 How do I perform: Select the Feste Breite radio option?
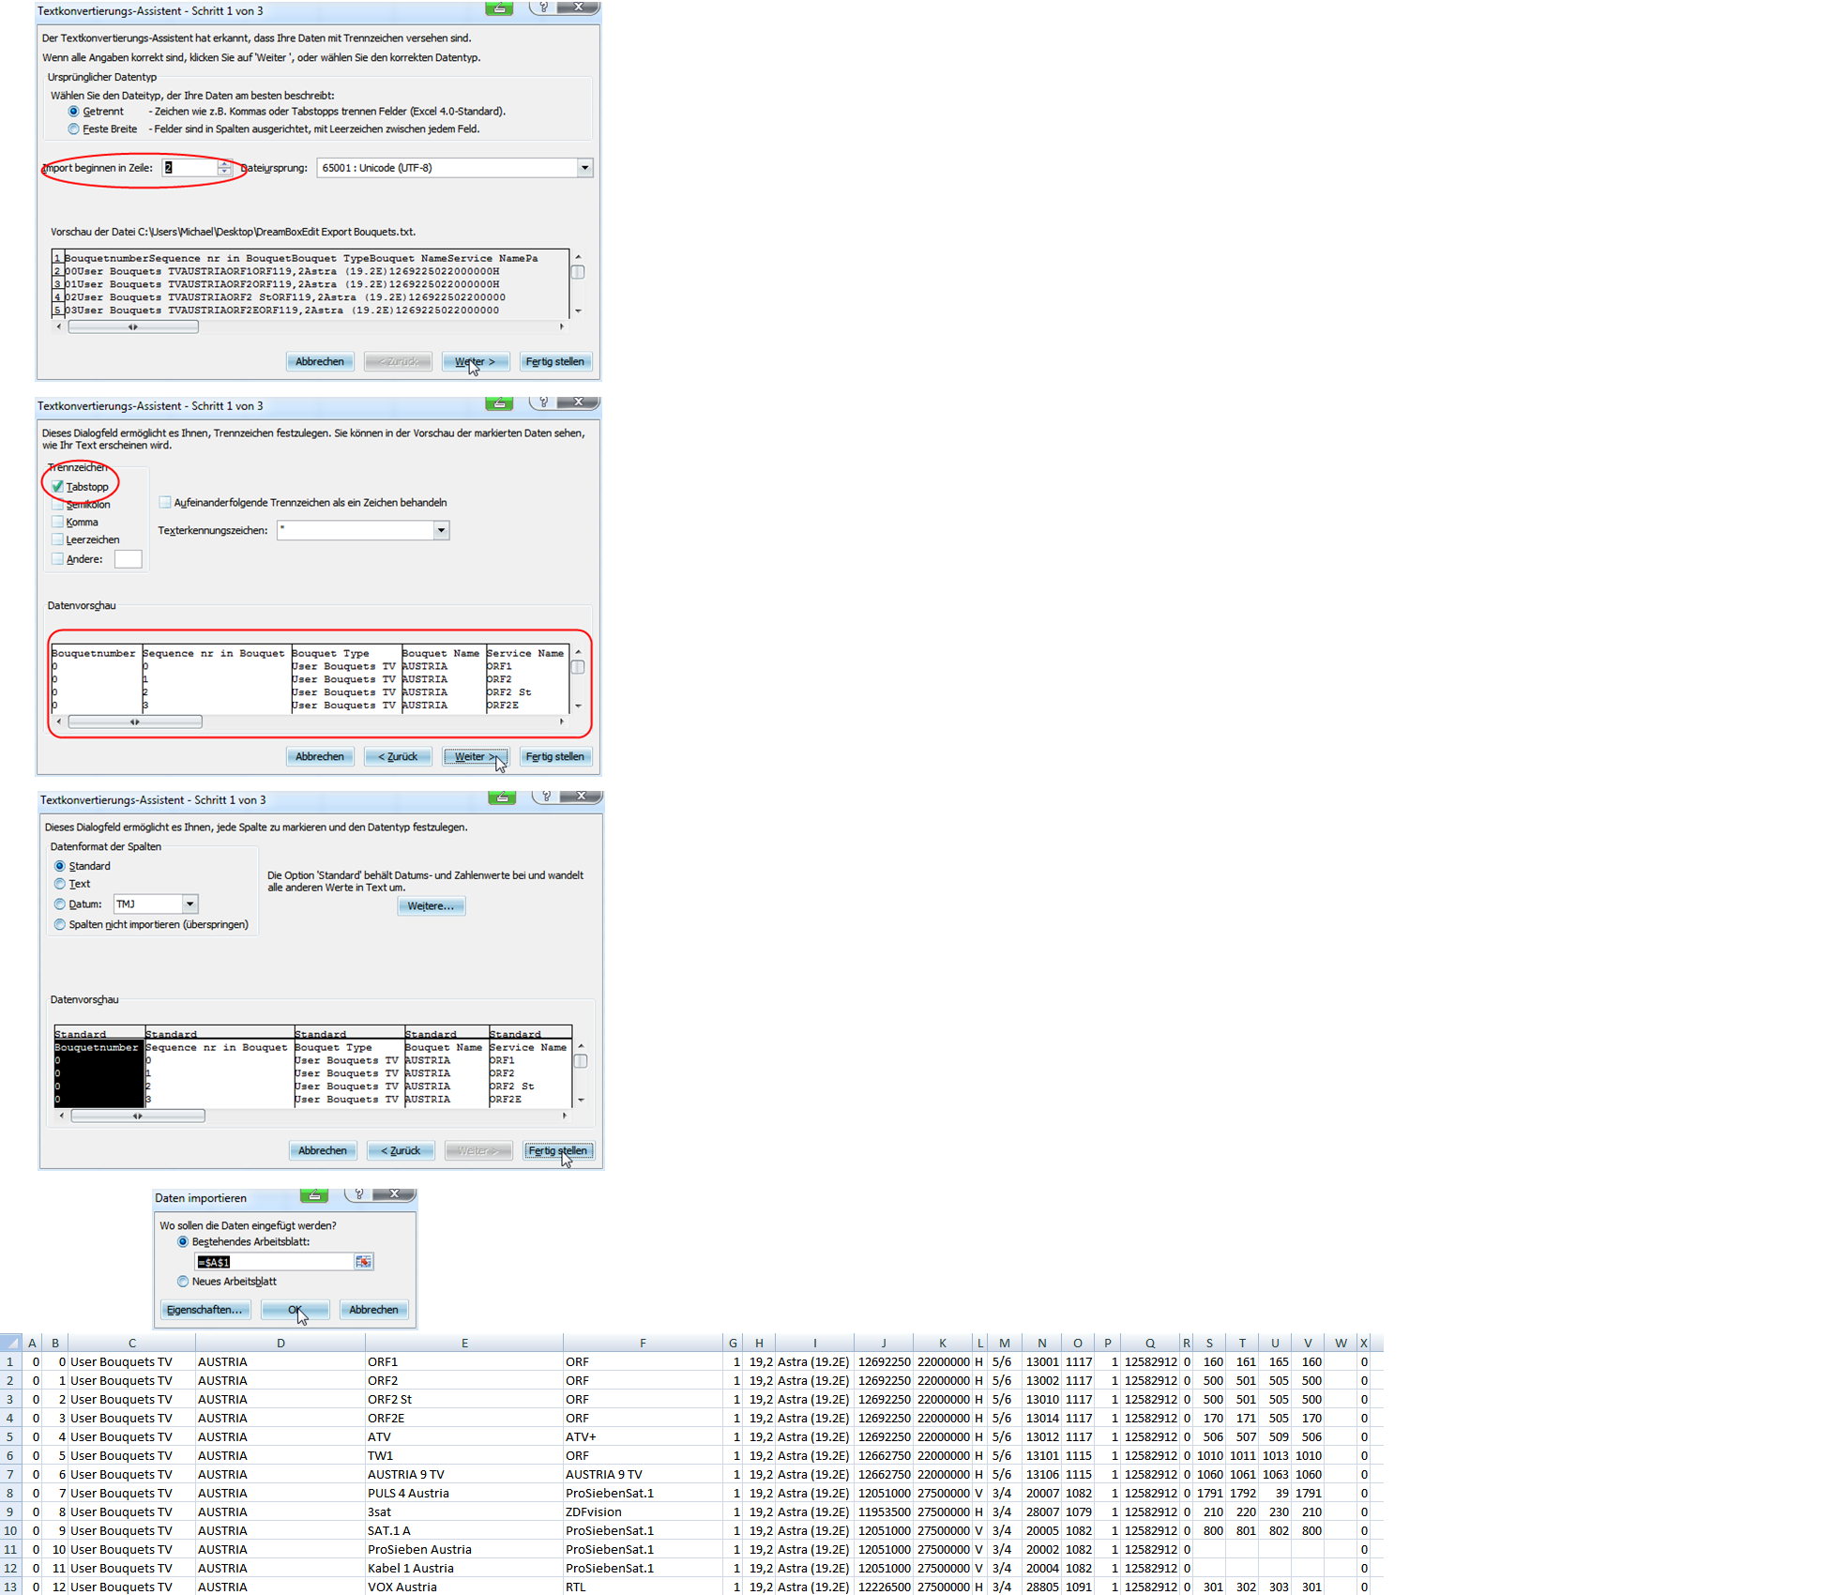[x=74, y=129]
